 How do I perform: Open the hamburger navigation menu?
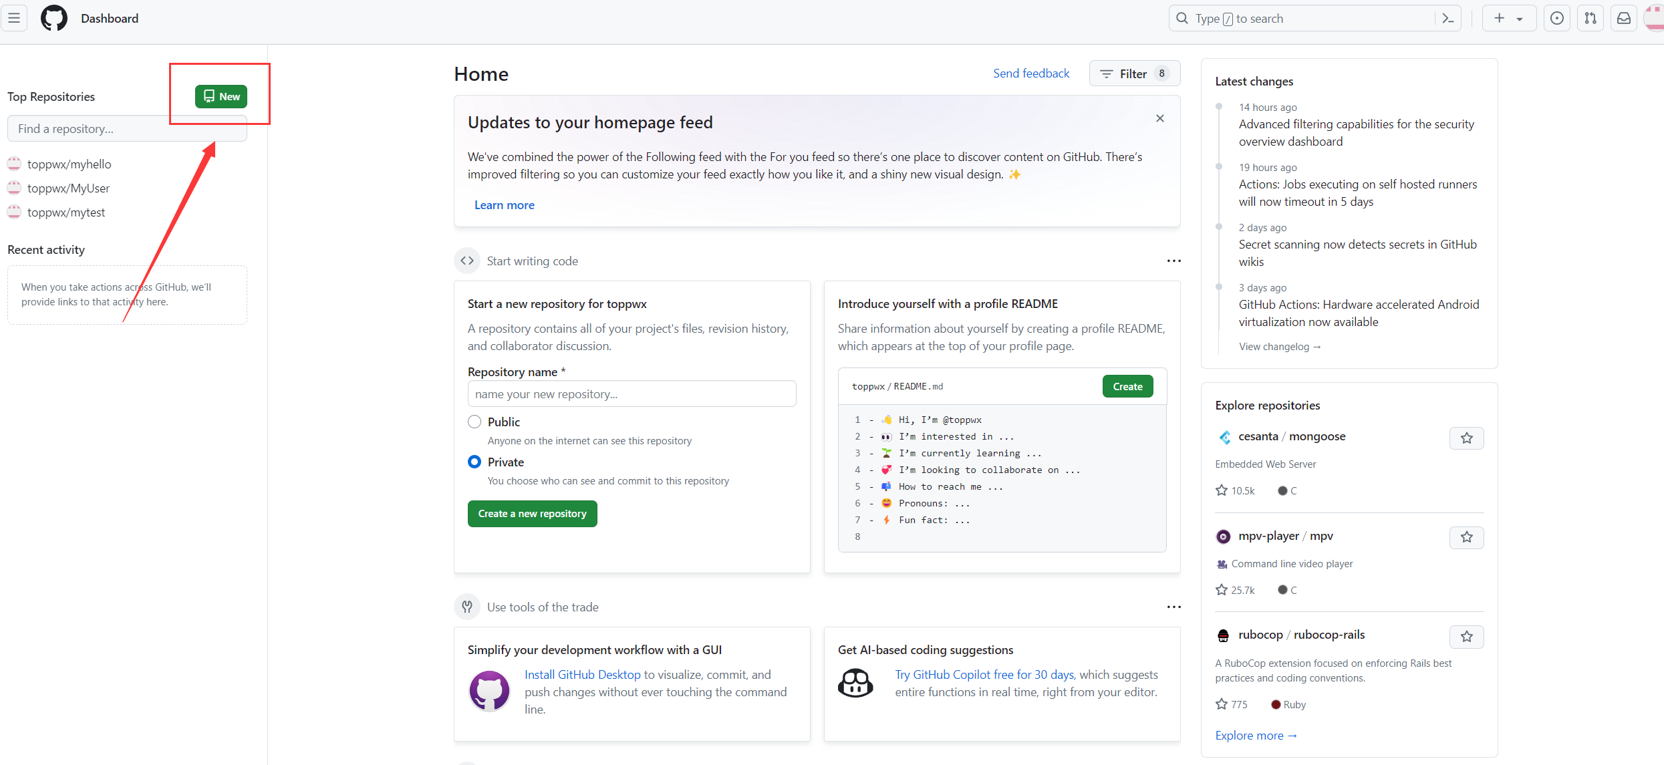[14, 18]
